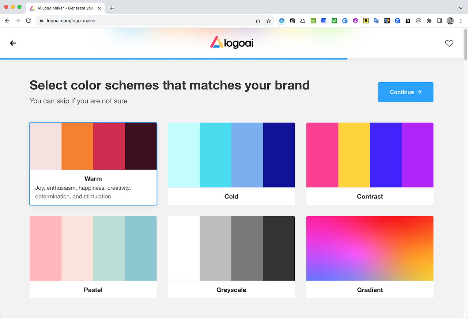Toggle the browser side panel icon
Screen dimensions: 468x318
coord(439,21)
